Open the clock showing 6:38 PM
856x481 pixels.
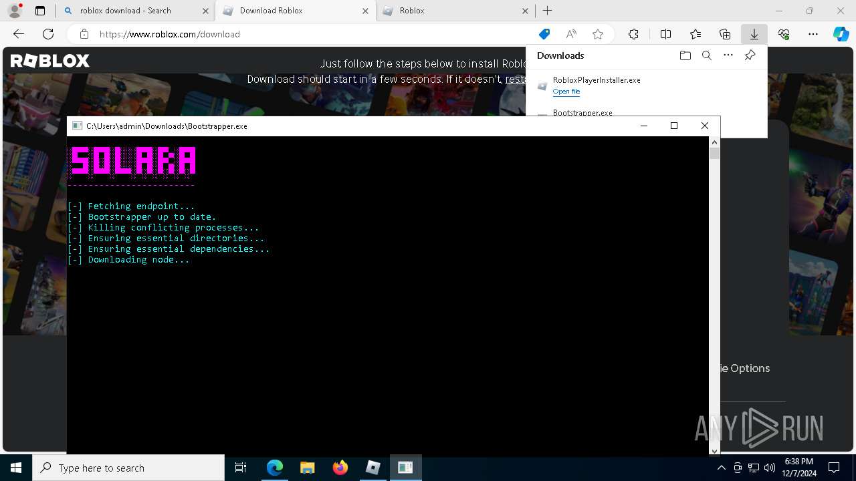tap(800, 468)
